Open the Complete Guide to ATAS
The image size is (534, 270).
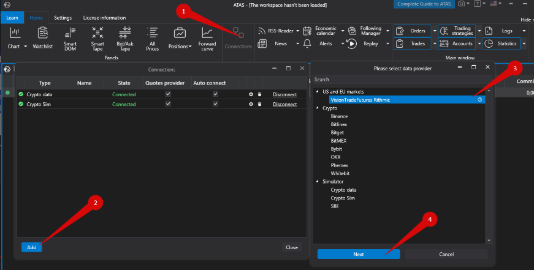(x=424, y=4)
